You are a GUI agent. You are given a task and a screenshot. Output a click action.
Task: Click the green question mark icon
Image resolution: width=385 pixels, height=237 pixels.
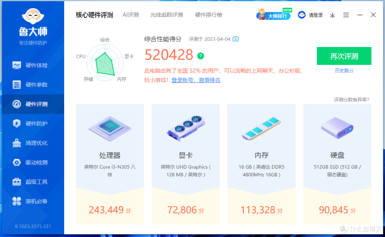(x=201, y=56)
